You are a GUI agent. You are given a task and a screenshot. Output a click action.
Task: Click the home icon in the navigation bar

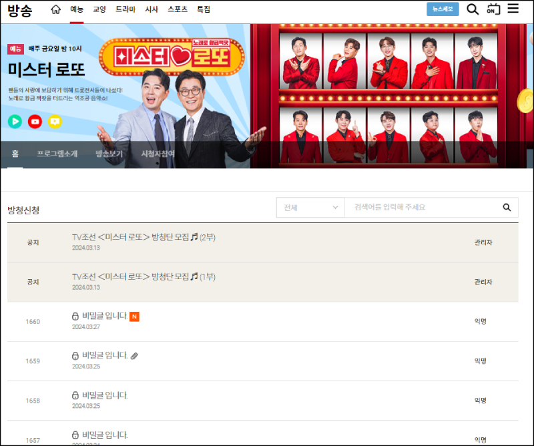(x=55, y=10)
